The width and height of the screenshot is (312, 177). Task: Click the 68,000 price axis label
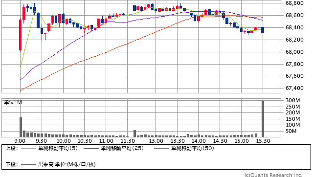click(294, 52)
